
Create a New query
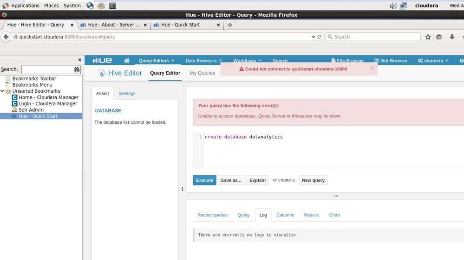pos(313,180)
